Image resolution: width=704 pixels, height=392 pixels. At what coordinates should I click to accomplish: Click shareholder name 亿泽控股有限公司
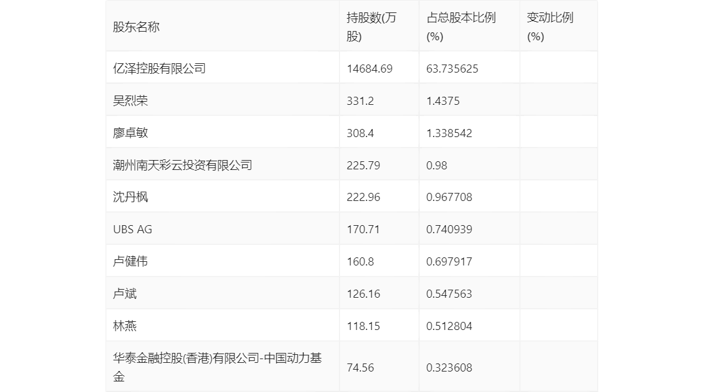coord(160,69)
